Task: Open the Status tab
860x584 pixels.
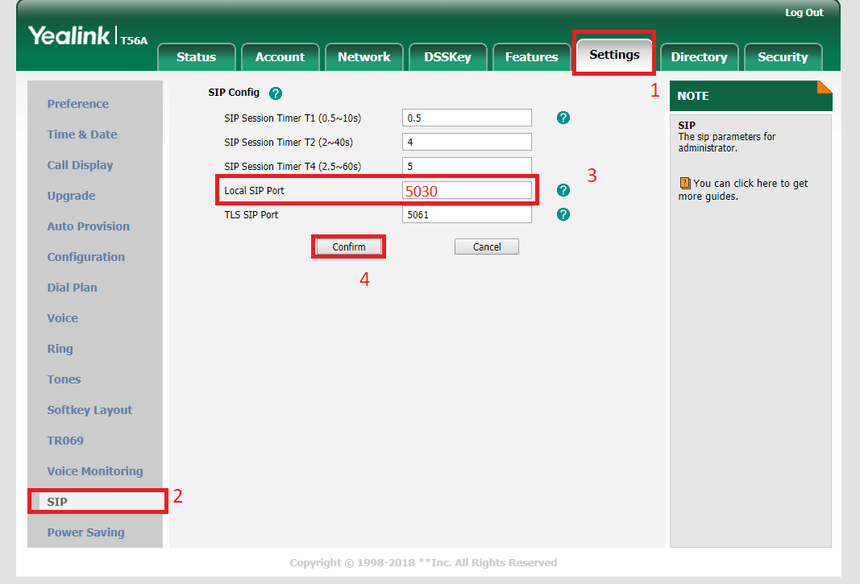Action: pyautogui.click(x=197, y=57)
